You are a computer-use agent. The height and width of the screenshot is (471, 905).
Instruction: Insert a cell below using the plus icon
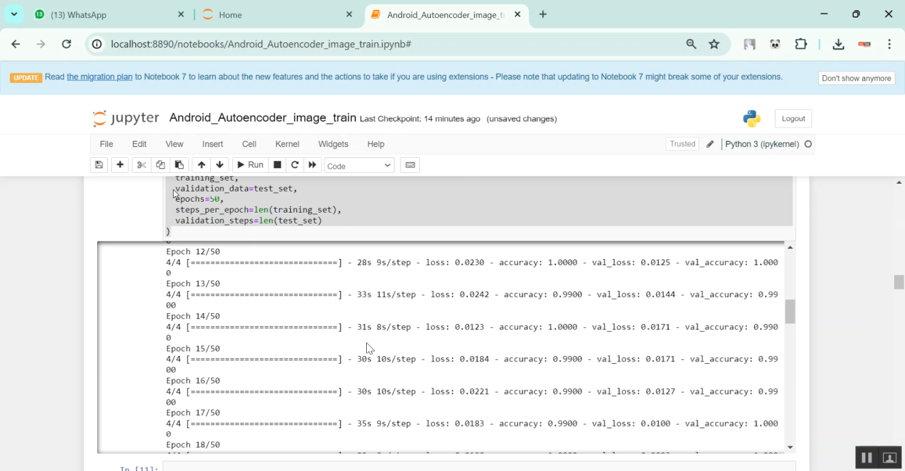(x=120, y=165)
